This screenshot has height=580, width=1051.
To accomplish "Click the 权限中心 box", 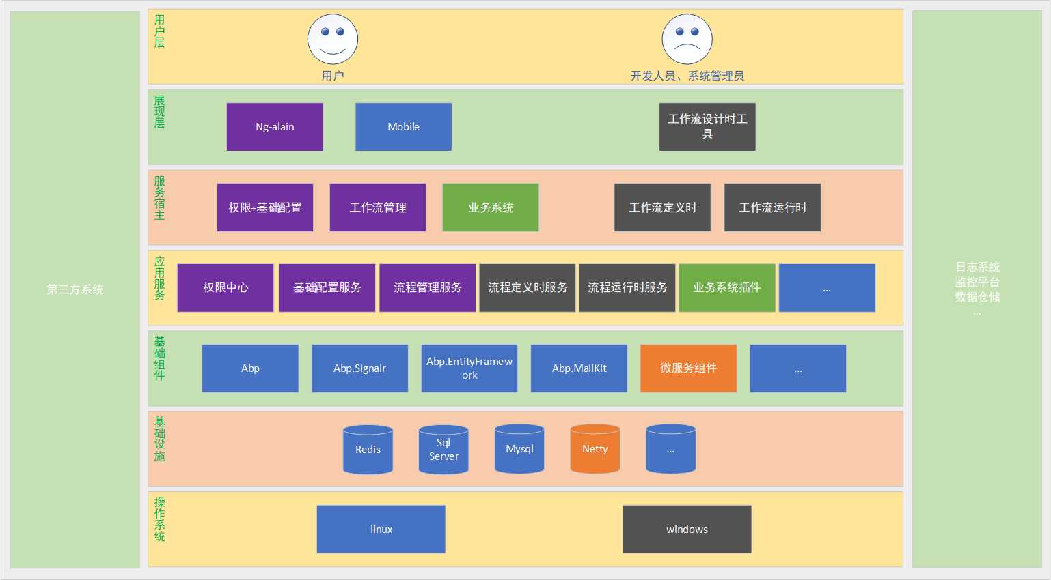I will coord(226,288).
